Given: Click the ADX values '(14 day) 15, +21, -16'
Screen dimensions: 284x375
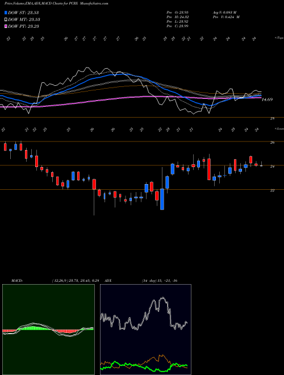Looking at the screenshot, I should pos(160,281).
